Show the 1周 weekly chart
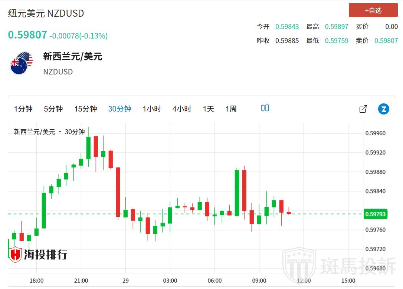Image resolution: width=403 pixels, height=289 pixels. [x=231, y=109]
